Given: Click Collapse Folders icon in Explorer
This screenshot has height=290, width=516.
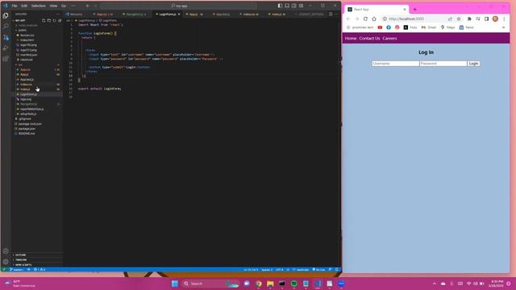Looking at the screenshot, I should pyautogui.click(x=60, y=20).
